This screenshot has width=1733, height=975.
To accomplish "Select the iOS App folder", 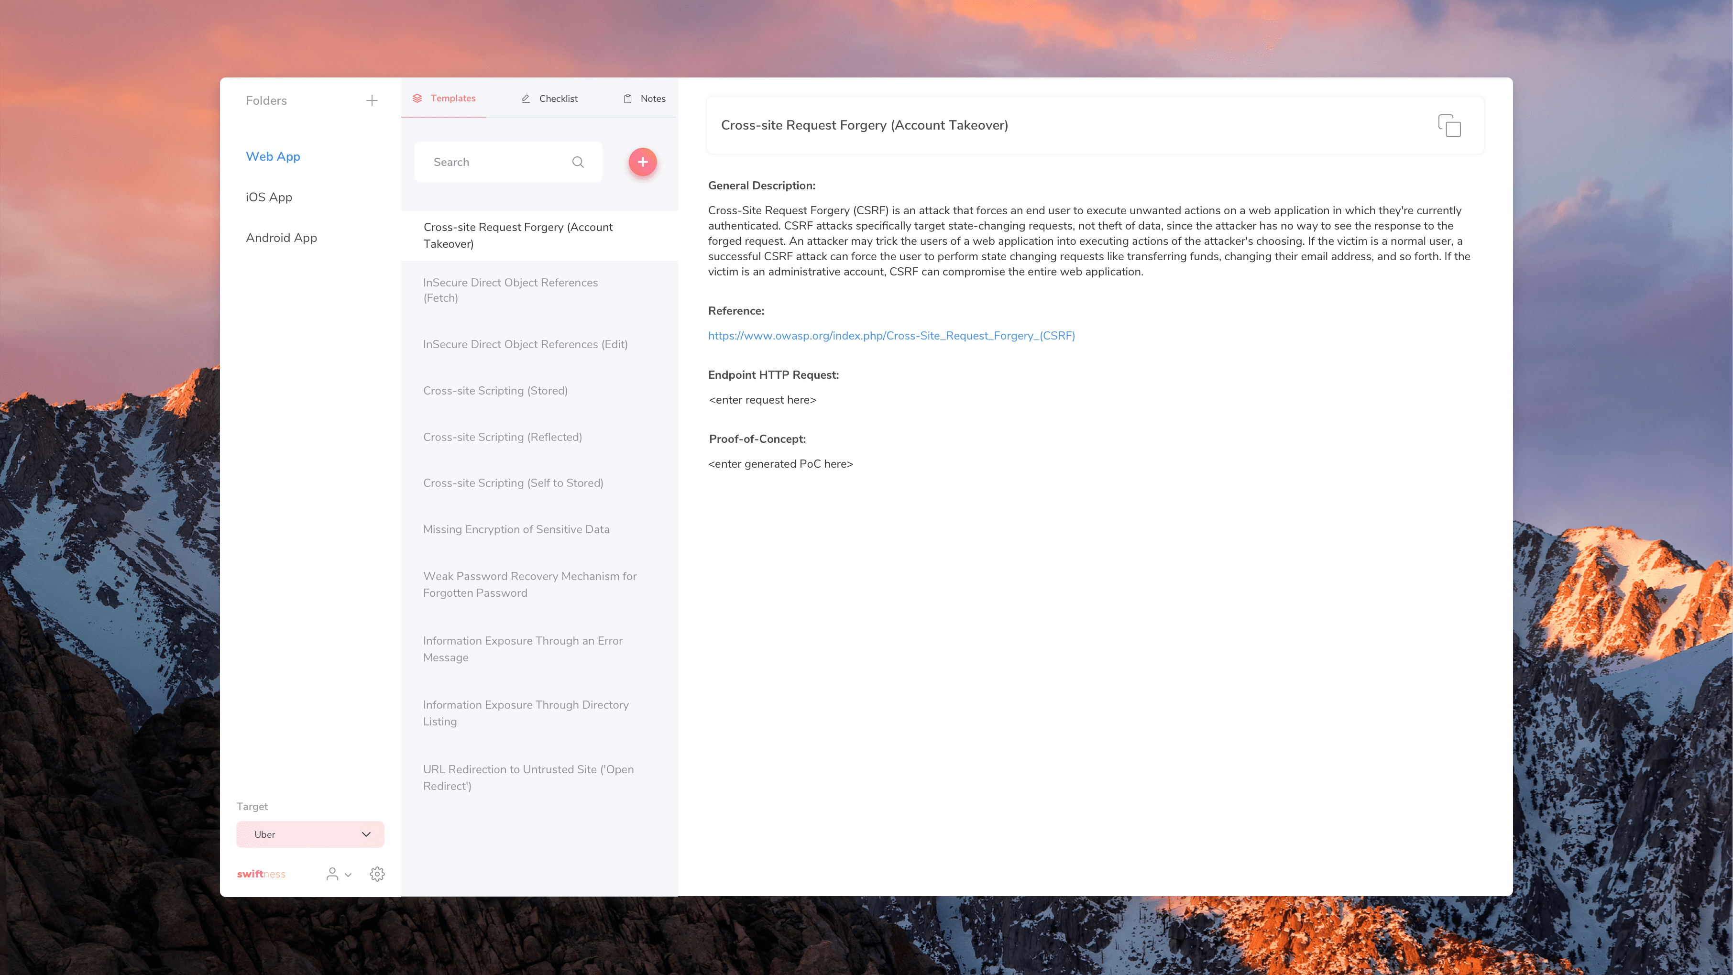I will coord(268,197).
